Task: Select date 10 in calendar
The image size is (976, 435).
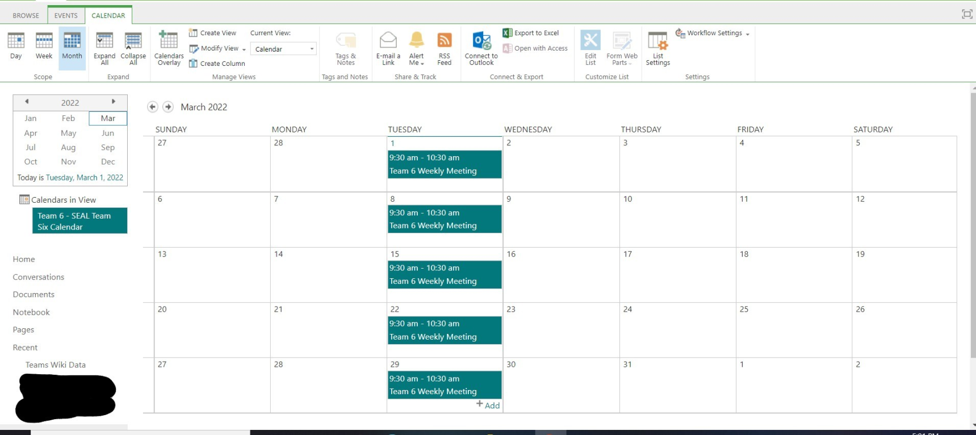Action: point(627,199)
